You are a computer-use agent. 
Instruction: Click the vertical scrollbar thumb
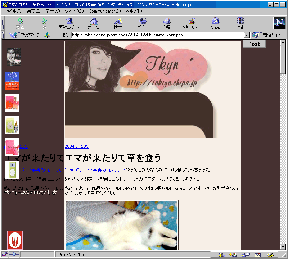click(x=283, y=60)
